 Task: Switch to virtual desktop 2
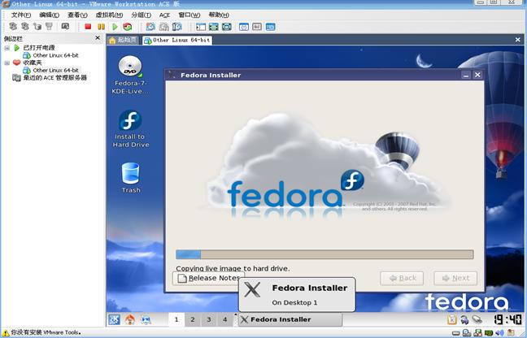click(x=192, y=319)
